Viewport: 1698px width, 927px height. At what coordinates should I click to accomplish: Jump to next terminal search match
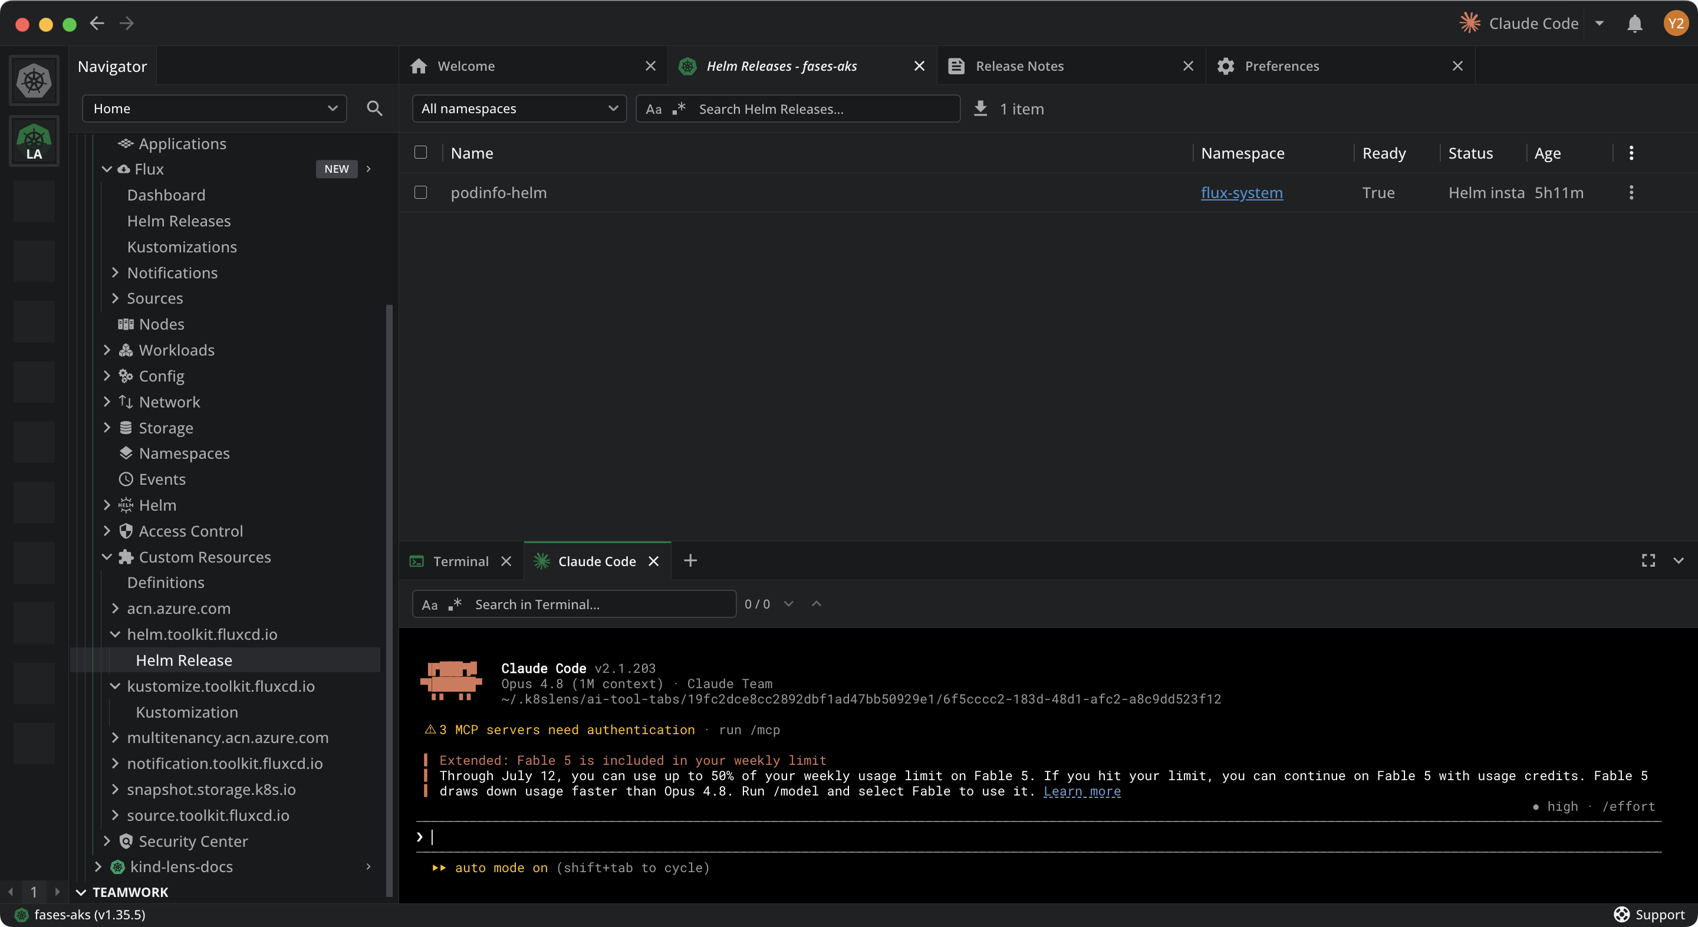pyautogui.click(x=788, y=604)
